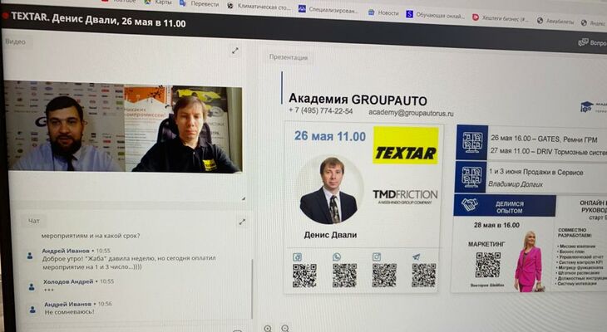Click the Перевести bookmark translate icon
Viewport: 607px width, 332px height.
tap(183, 3)
